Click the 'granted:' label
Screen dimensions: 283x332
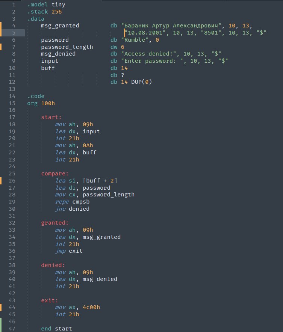(55, 223)
